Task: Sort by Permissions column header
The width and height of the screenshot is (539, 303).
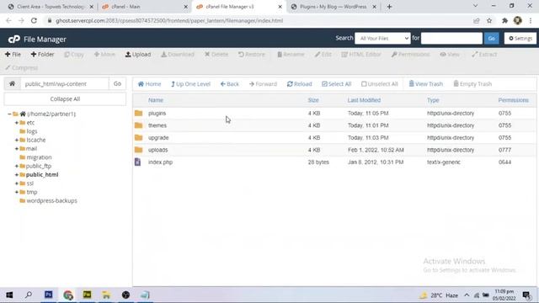Action: click(x=513, y=100)
